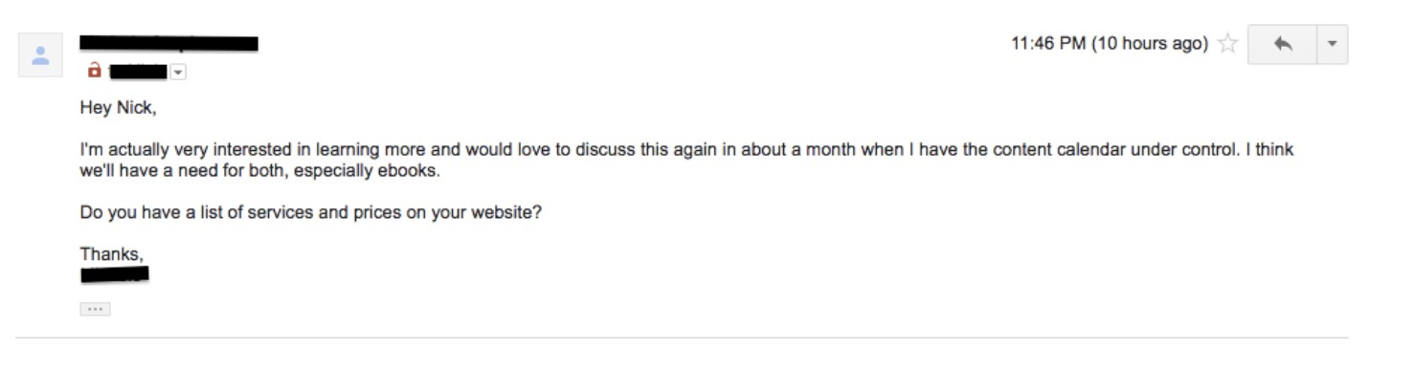Click the redacted signature name below Thanks

click(115, 275)
